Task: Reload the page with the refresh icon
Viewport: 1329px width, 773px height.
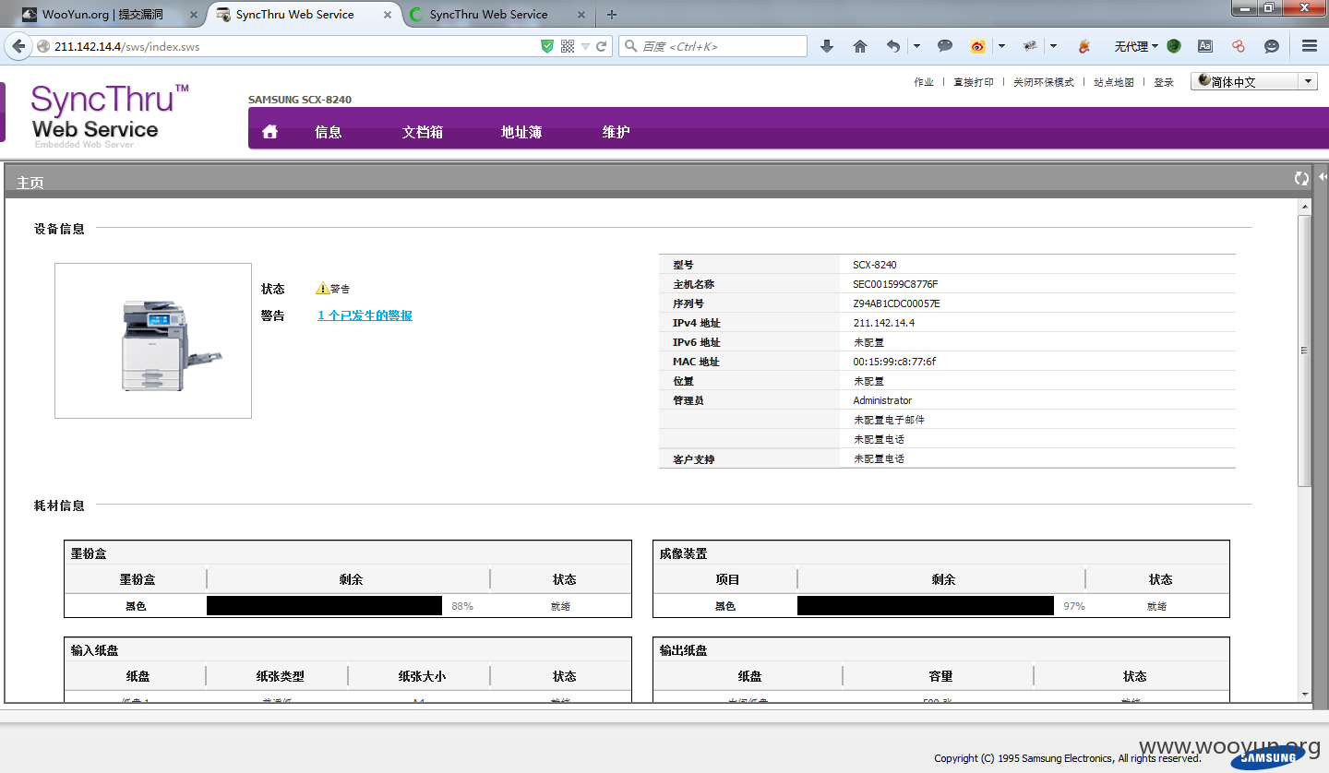Action: click(602, 46)
